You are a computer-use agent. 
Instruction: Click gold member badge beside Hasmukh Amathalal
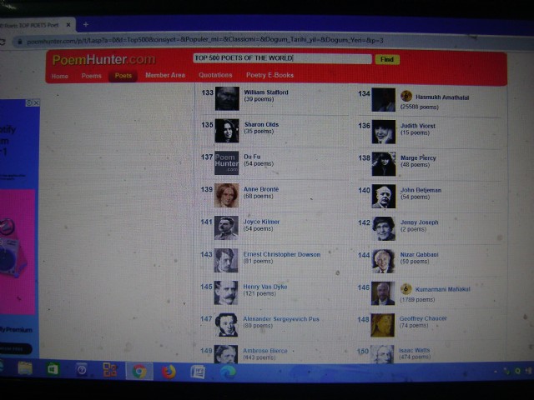(406, 97)
